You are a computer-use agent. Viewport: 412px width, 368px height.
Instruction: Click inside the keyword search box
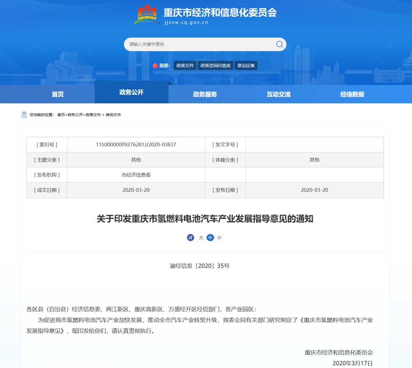[x=198, y=44]
